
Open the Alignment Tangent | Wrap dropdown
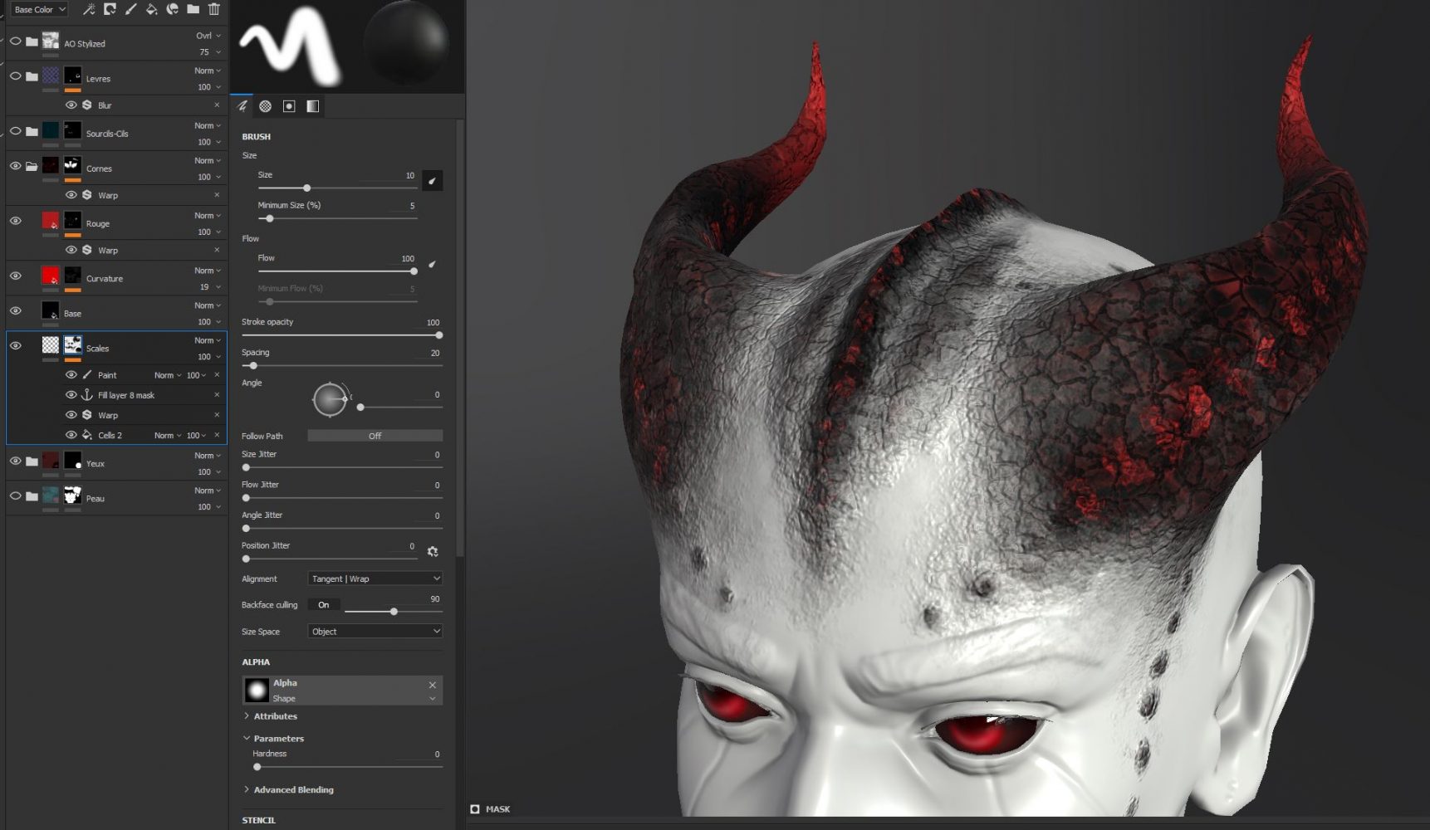click(x=375, y=579)
